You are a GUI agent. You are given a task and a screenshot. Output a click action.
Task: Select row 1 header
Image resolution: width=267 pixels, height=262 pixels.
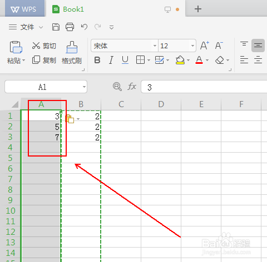(x=10, y=116)
